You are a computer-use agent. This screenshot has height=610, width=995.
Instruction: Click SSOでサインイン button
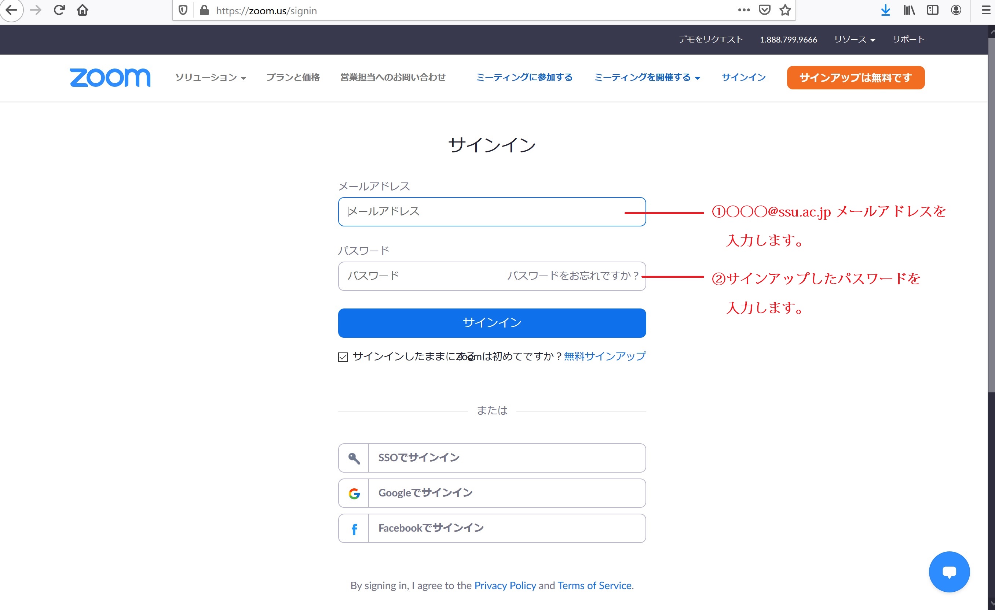coord(492,458)
